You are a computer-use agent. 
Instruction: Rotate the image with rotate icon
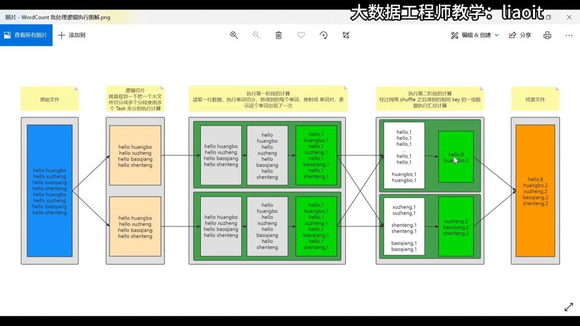pyautogui.click(x=324, y=35)
